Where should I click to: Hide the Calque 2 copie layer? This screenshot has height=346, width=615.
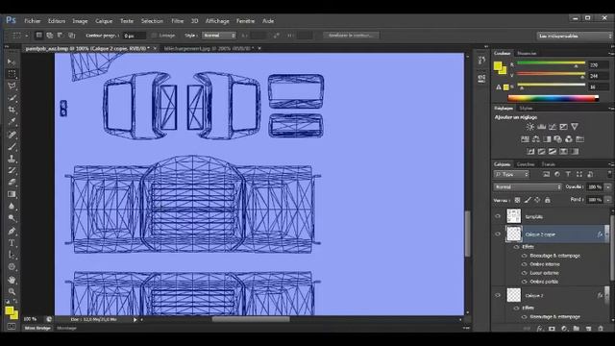click(x=498, y=234)
